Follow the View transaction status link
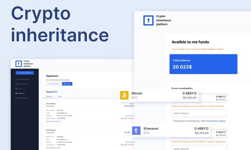The width and height of the screenshot is (251, 150). tap(213, 121)
